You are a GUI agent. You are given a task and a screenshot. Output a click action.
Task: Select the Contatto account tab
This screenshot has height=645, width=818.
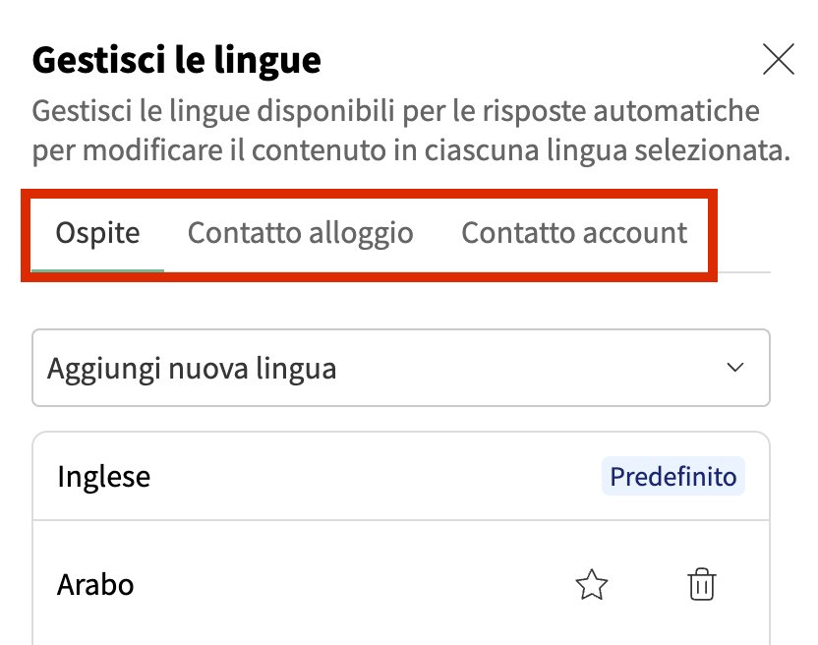pos(574,234)
